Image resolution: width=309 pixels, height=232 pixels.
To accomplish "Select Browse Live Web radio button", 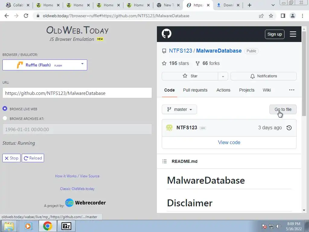I will pyautogui.click(x=5, y=109).
